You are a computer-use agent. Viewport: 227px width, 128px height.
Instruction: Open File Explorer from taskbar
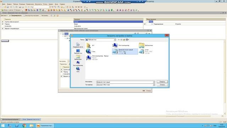[x=32, y=126]
